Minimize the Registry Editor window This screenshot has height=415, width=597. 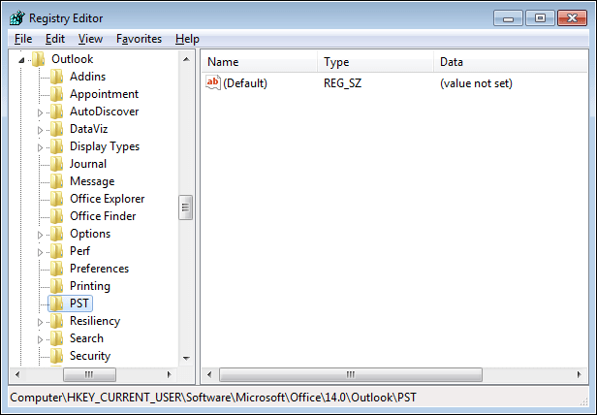[508, 18]
